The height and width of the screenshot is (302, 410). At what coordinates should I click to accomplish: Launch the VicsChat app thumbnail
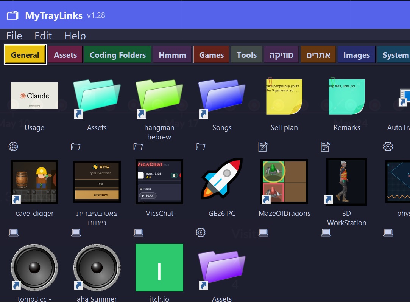159,182
